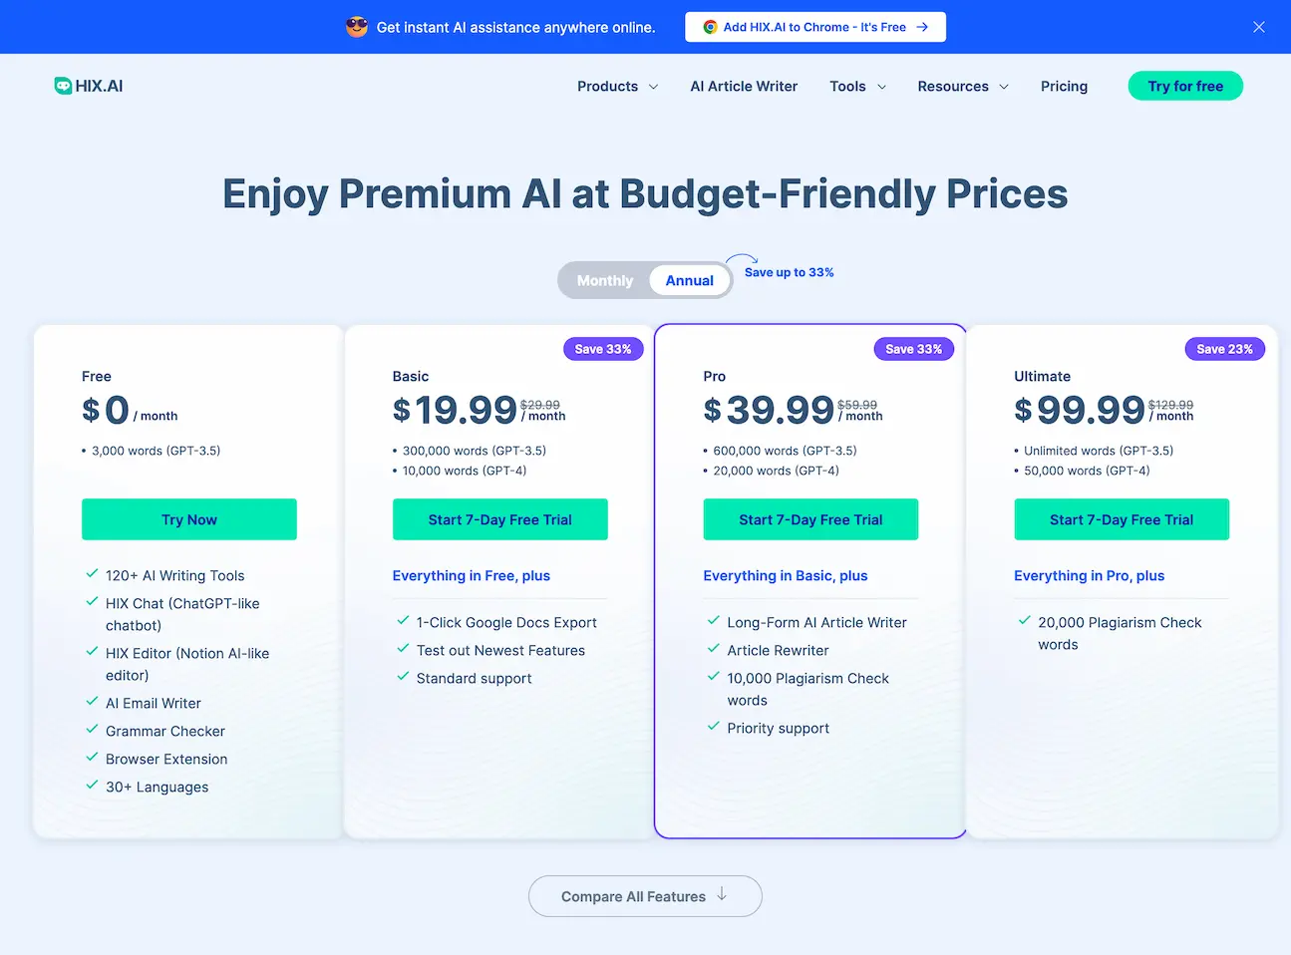The width and height of the screenshot is (1291, 955).
Task: Click the sunglasses emoji in the top banner
Action: point(356,27)
